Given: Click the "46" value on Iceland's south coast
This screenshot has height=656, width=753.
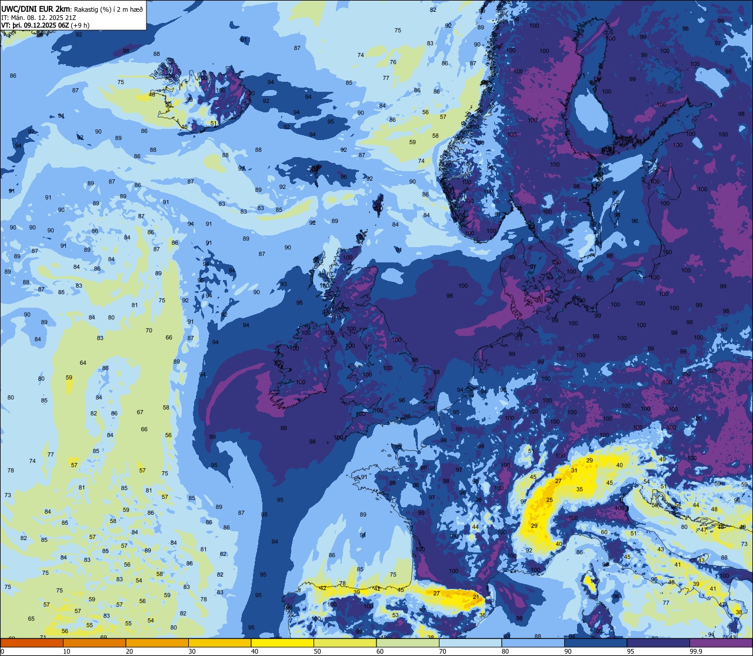Looking at the screenshot, I should (x=184, y=126).
